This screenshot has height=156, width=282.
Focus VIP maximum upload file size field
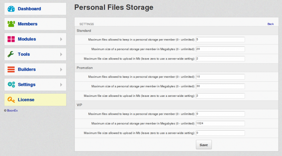(x=220, y=133)
